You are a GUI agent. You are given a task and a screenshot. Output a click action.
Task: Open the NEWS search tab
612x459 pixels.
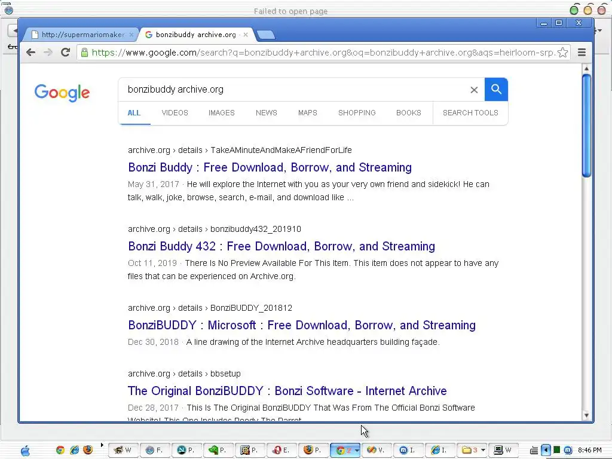point(266,113)
